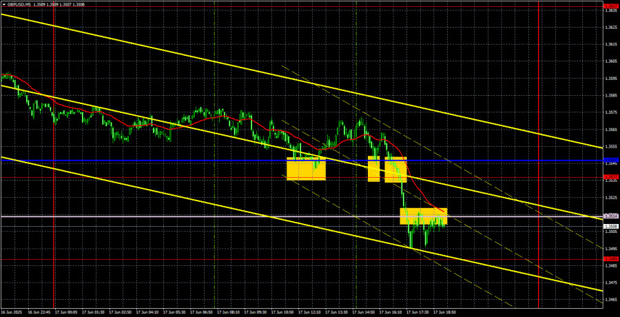The height and width of the screenshot is (317, 620).
Task: Click the 1.3485 price axis label
Action: pyautogui.click(x=611, y=265)
